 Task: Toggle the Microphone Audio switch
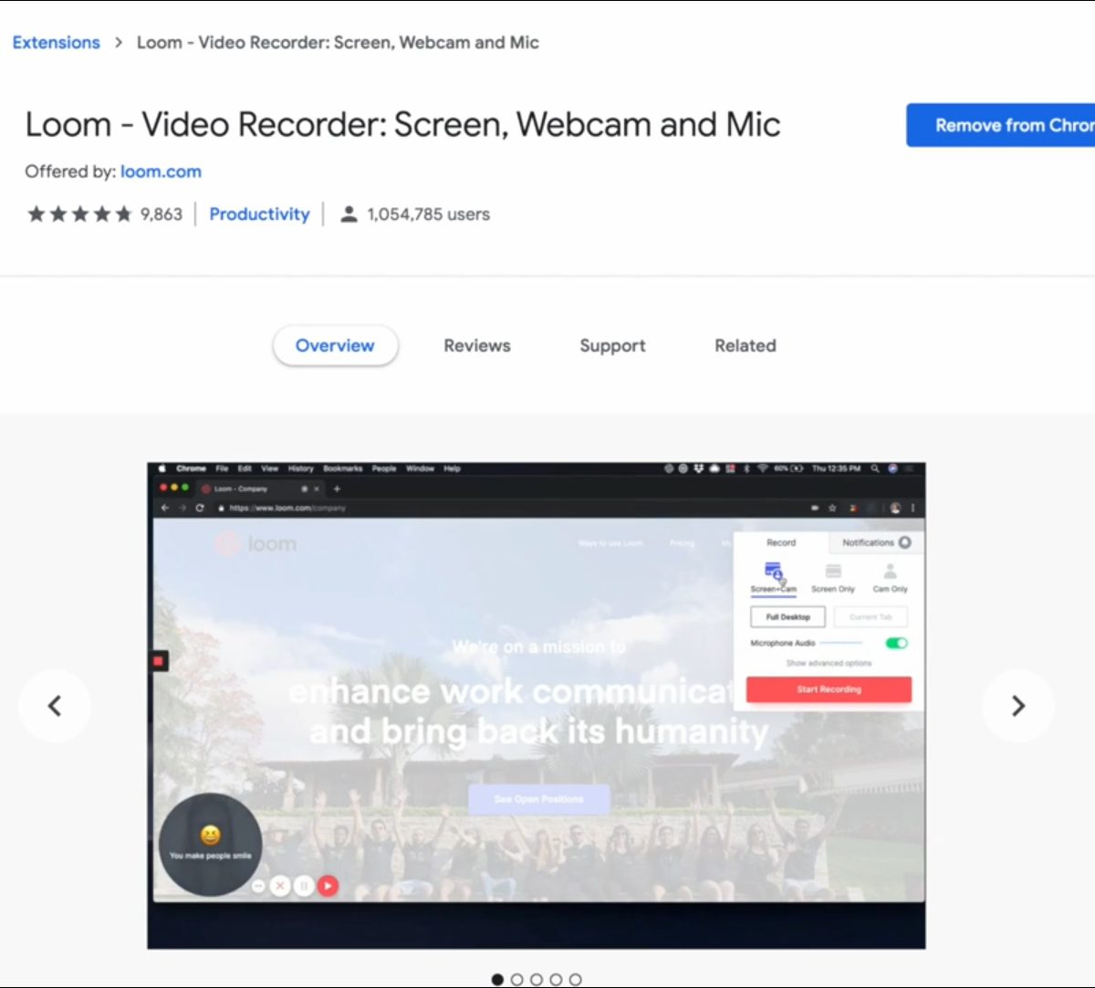point(896,643)
